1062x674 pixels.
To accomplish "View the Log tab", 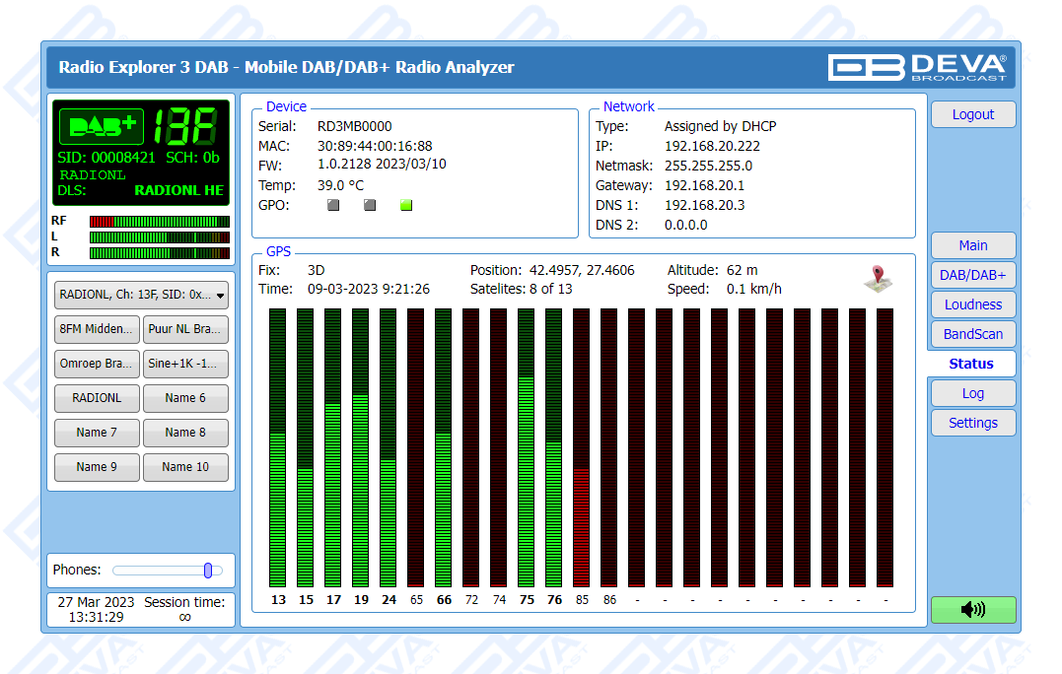I will (972, 393).
